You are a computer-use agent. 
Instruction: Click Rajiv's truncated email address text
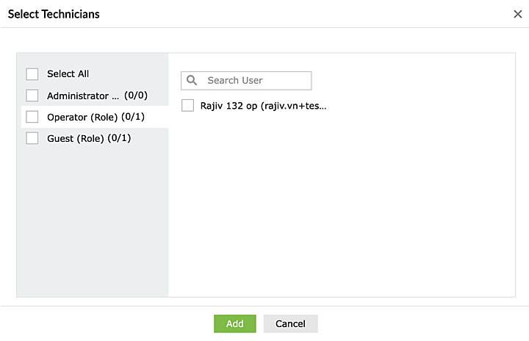[x=294, y=106]
